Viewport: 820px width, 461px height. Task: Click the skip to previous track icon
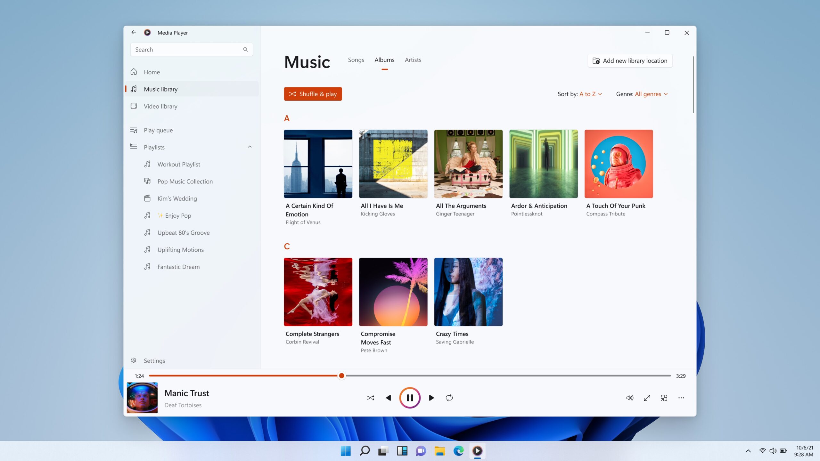coord(388,397)
